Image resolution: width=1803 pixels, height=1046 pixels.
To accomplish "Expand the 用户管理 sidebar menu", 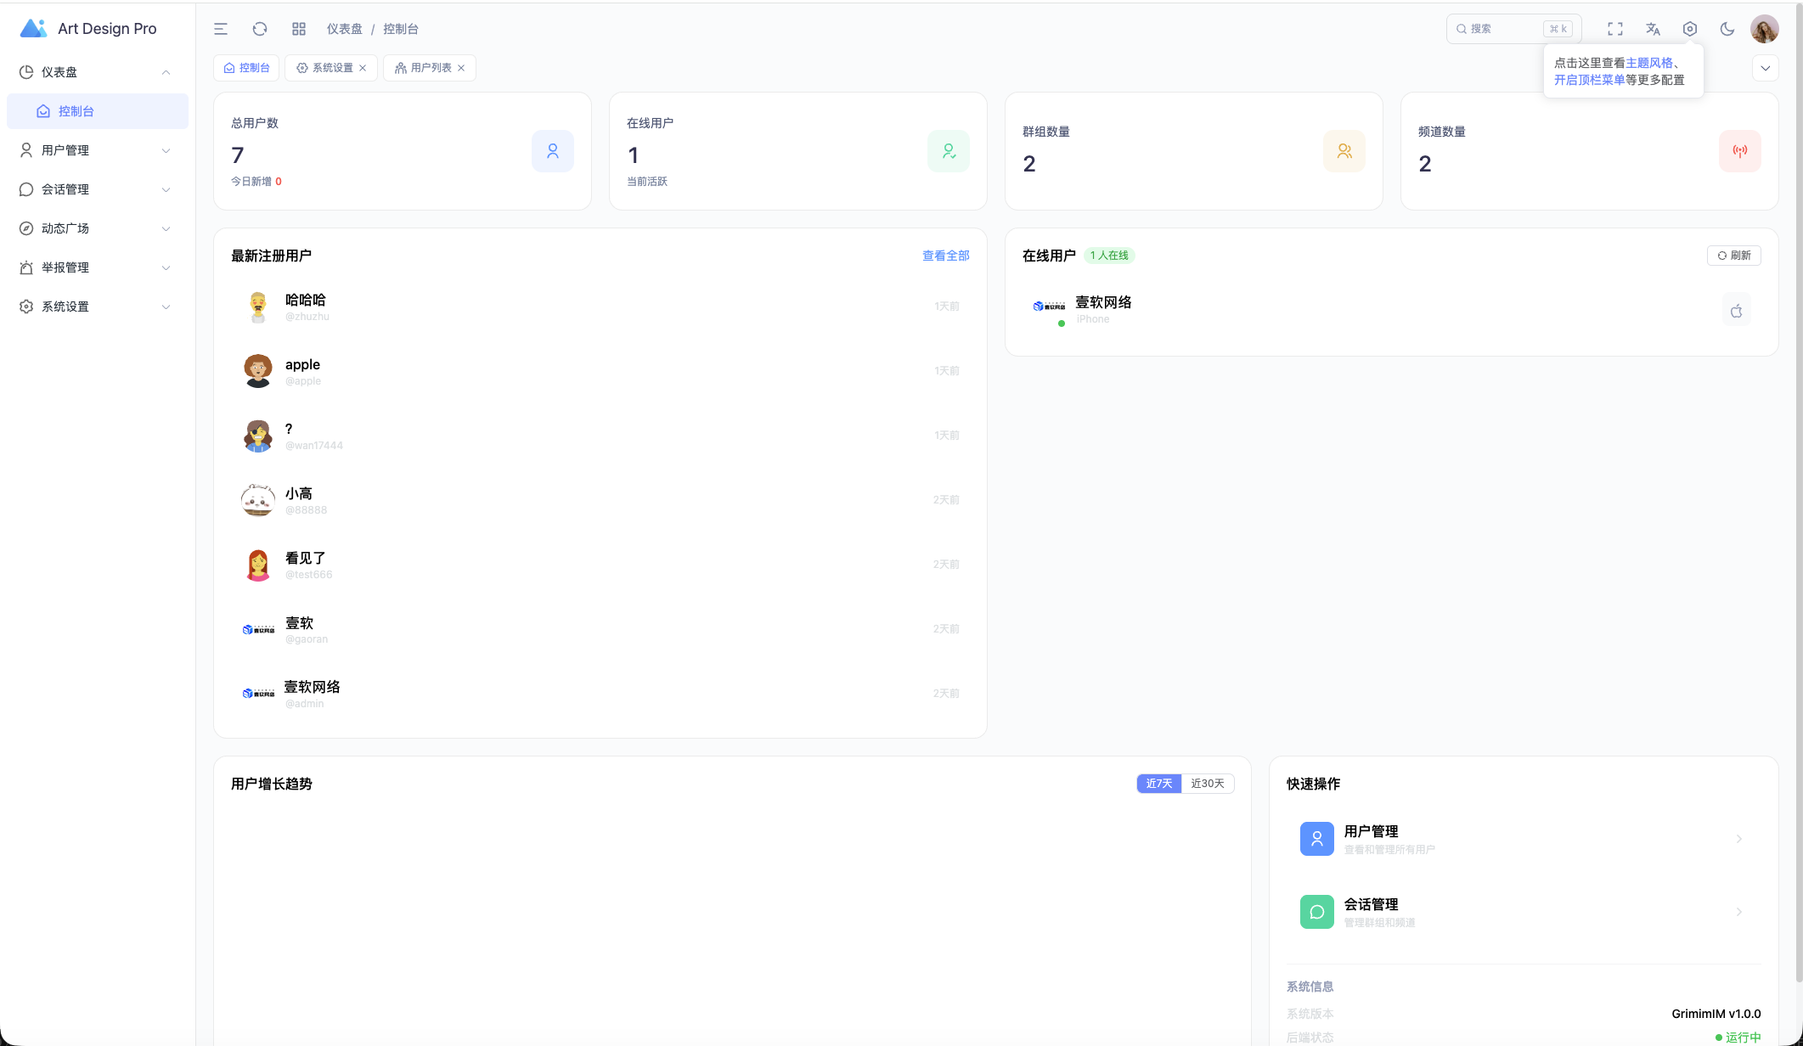I will click(x=65, y=149).
